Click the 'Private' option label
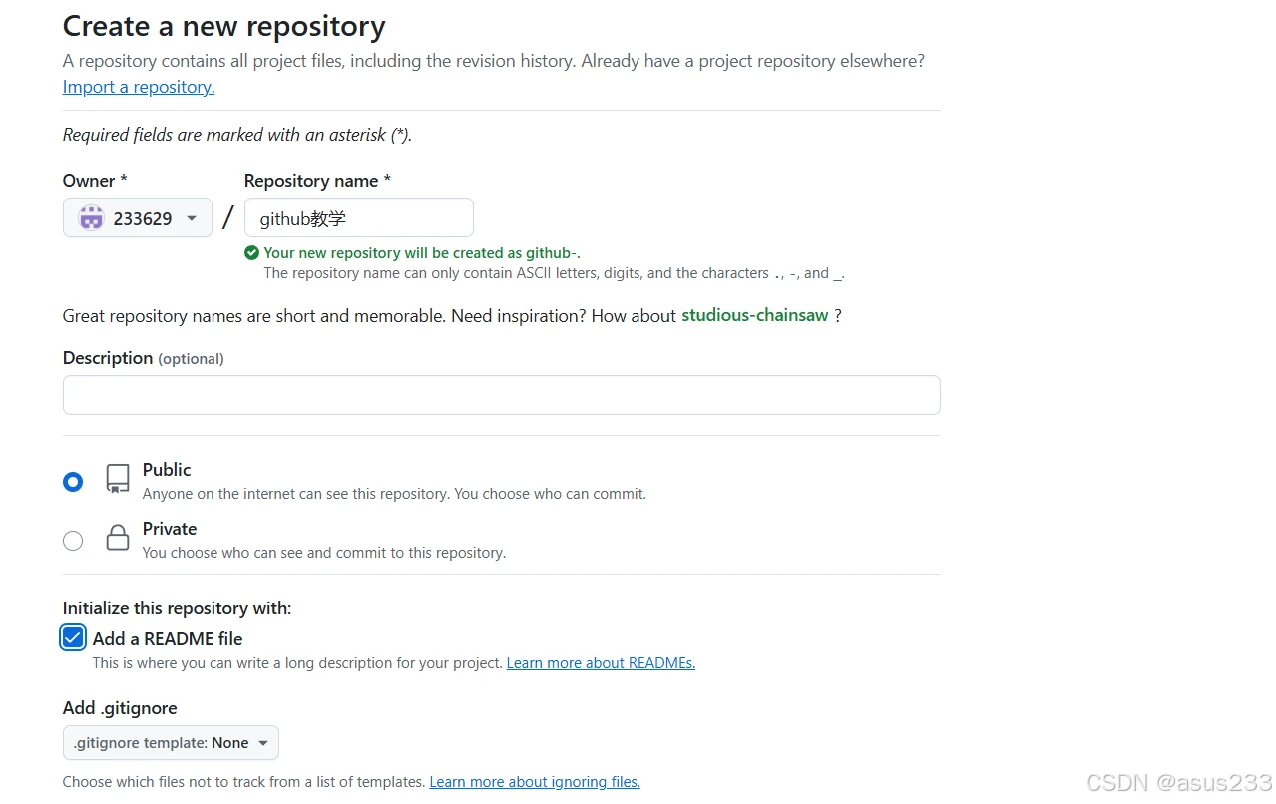The width and height of the screenshot is (1276, 804). click(170, 529)
